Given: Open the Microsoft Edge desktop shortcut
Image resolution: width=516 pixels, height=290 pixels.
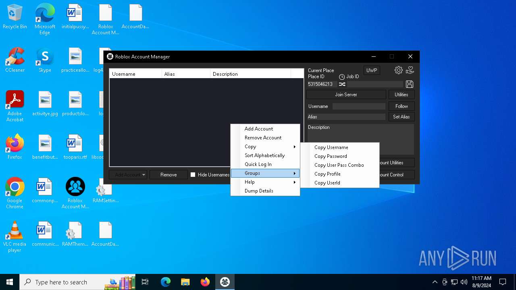Looking at the screenshot, I should point(45,19).
